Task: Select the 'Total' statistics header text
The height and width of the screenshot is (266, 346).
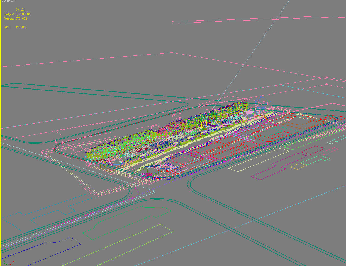Action: point(20,9)
